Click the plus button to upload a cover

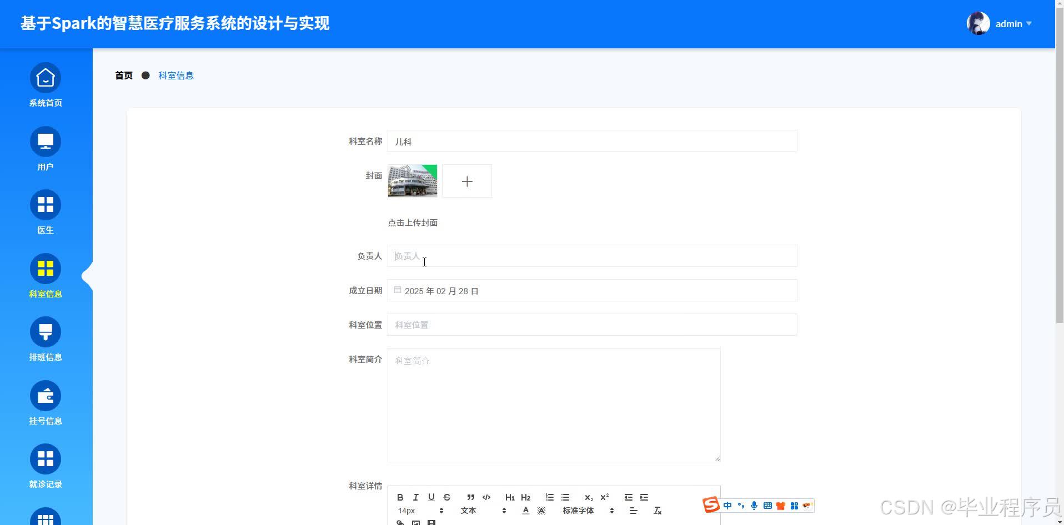coord(466,181)
